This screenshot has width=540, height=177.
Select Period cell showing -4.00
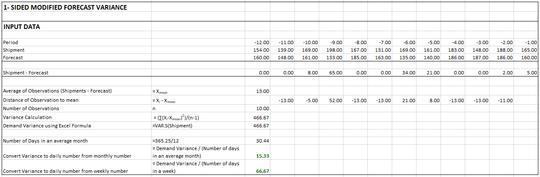point(453,42)
